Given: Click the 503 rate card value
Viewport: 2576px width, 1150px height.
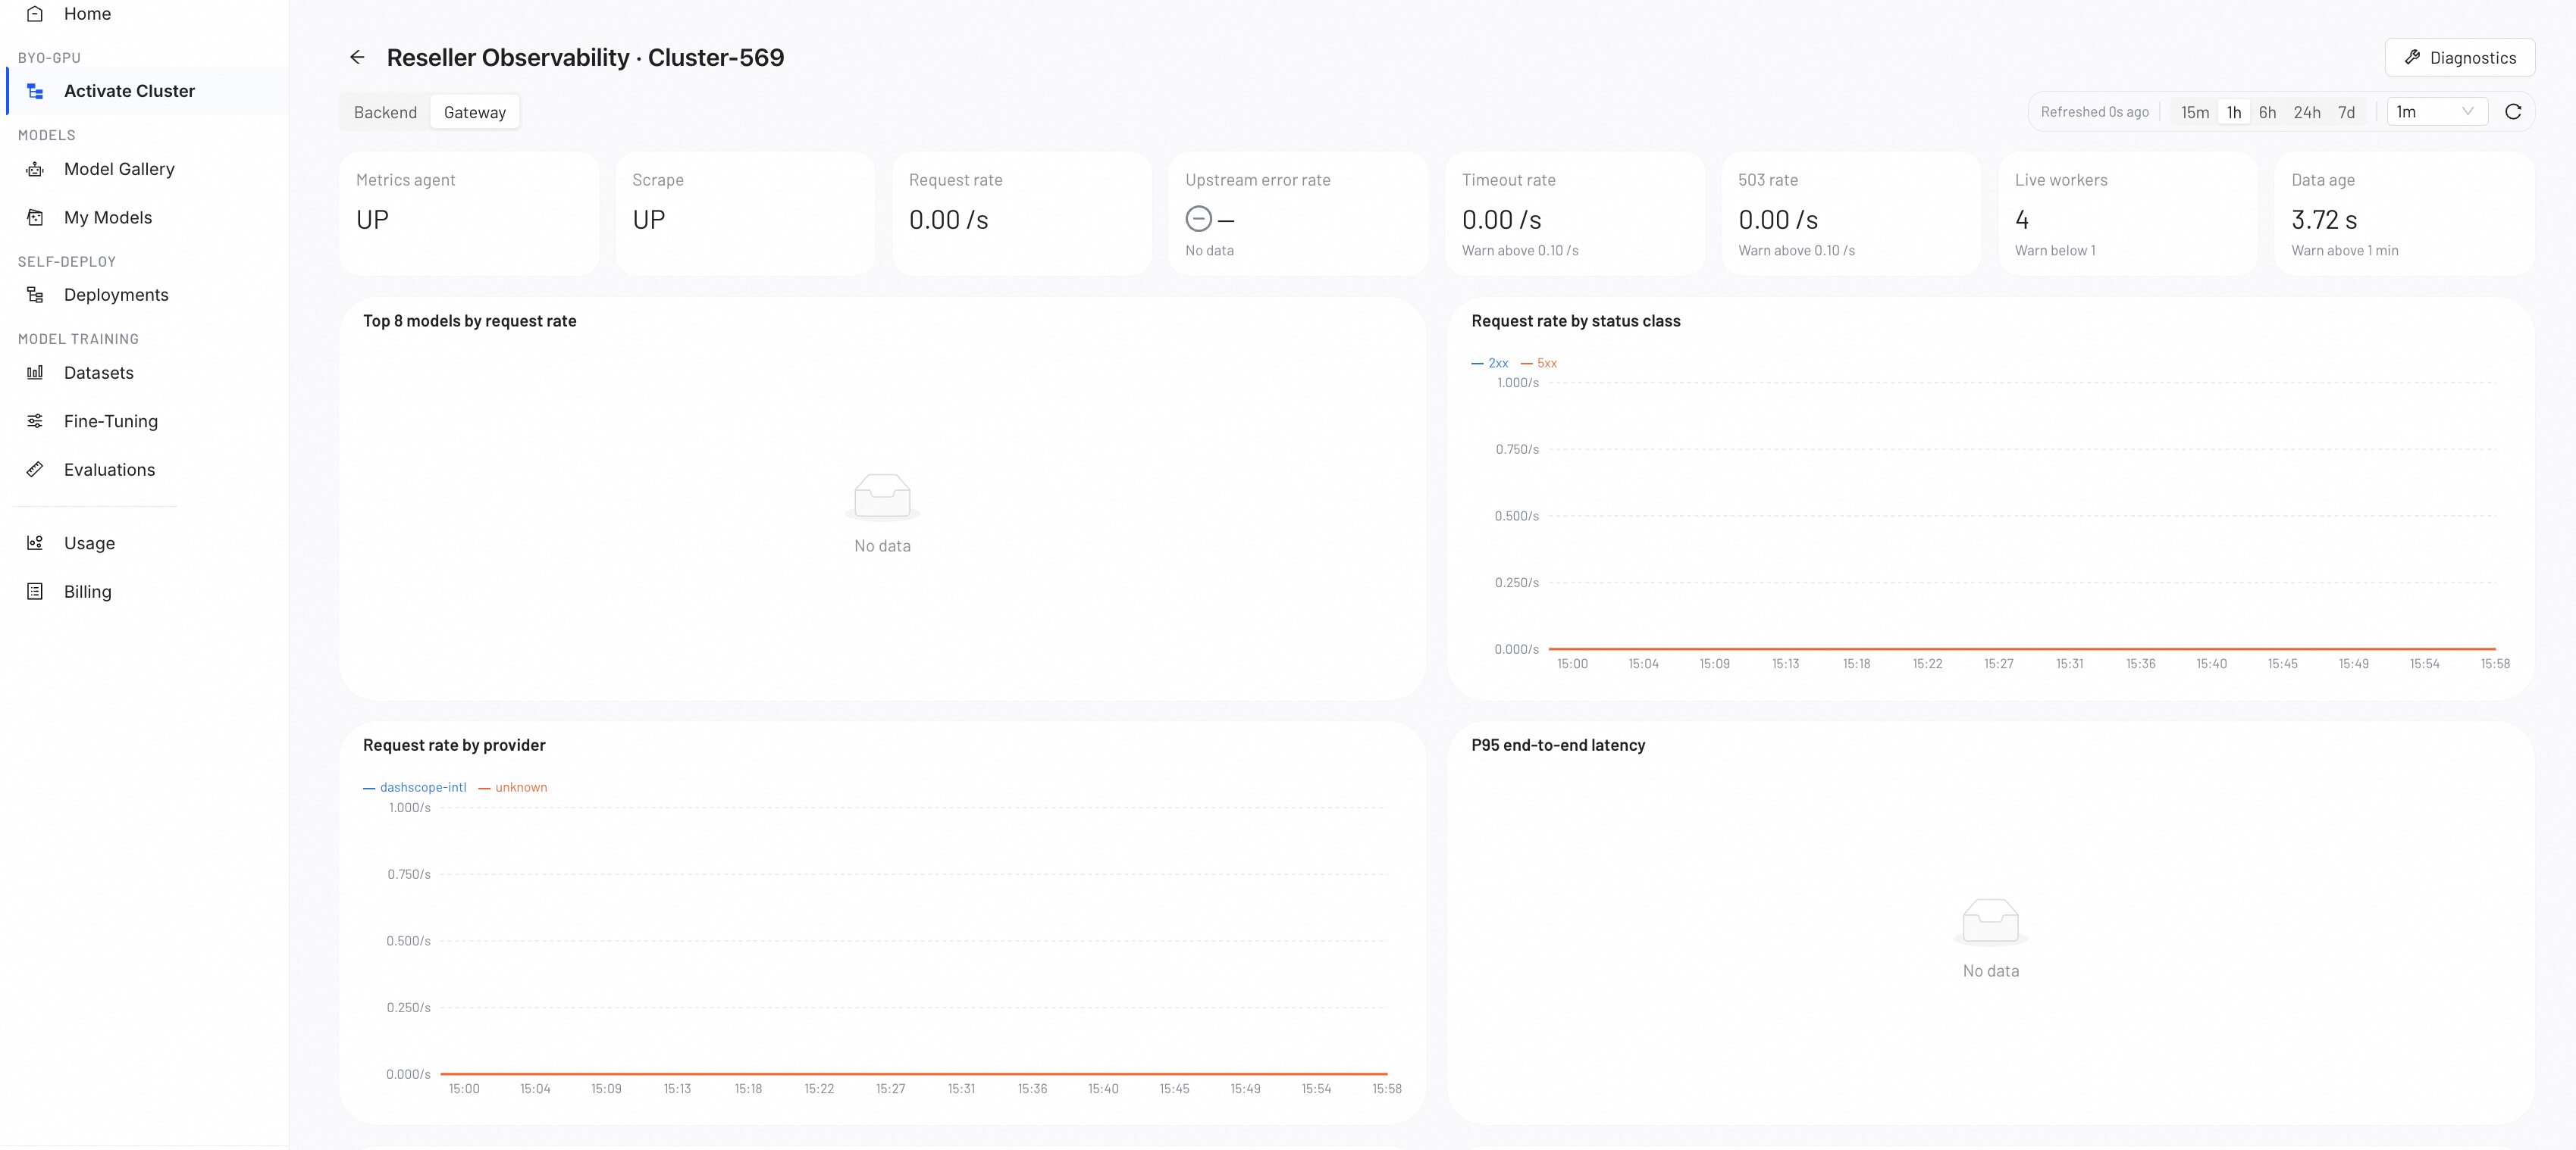Looking at the screenshot, I should point(1778,220).
